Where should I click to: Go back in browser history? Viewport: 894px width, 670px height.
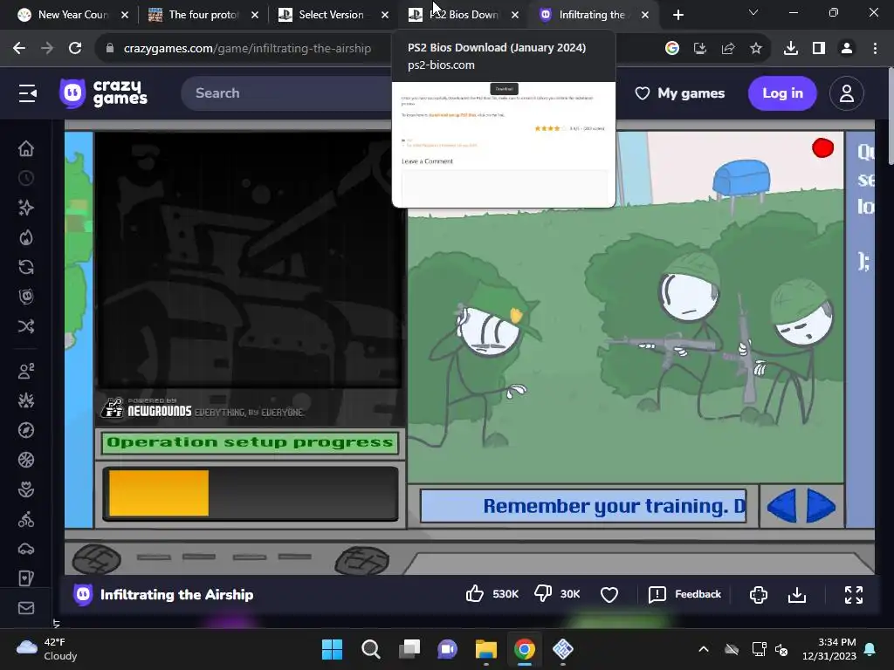(19, 49)
